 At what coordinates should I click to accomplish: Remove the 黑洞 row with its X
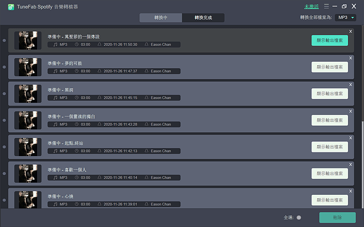350,84
